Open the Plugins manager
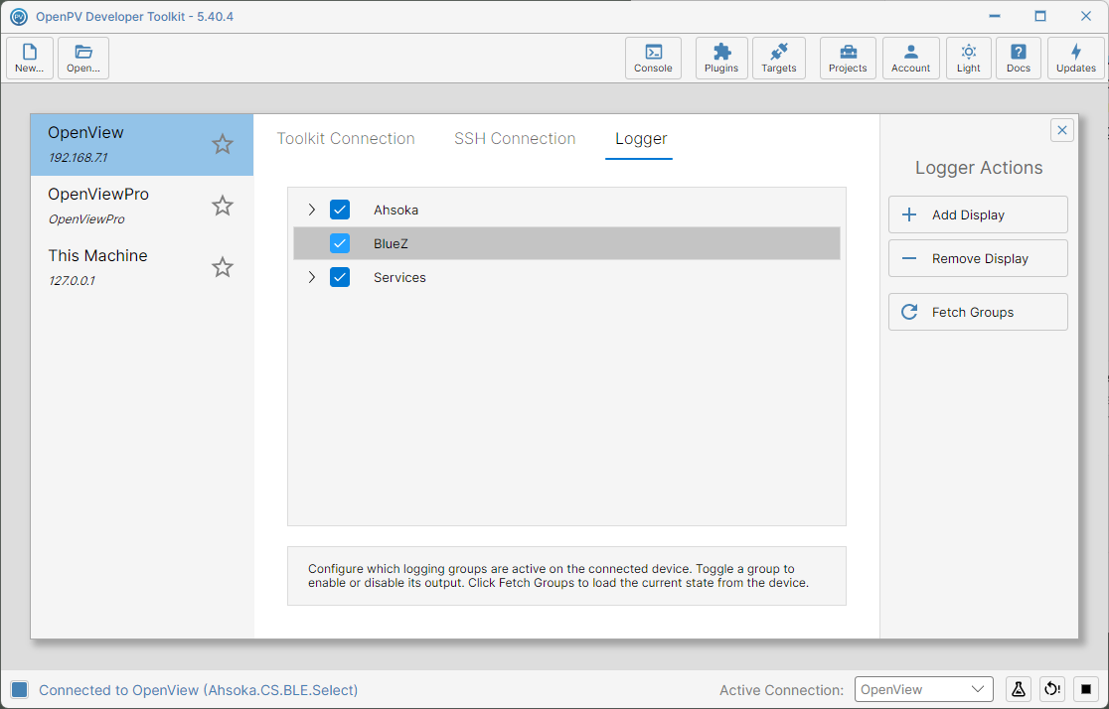The image size is (1109, 709). coord(721,58)
